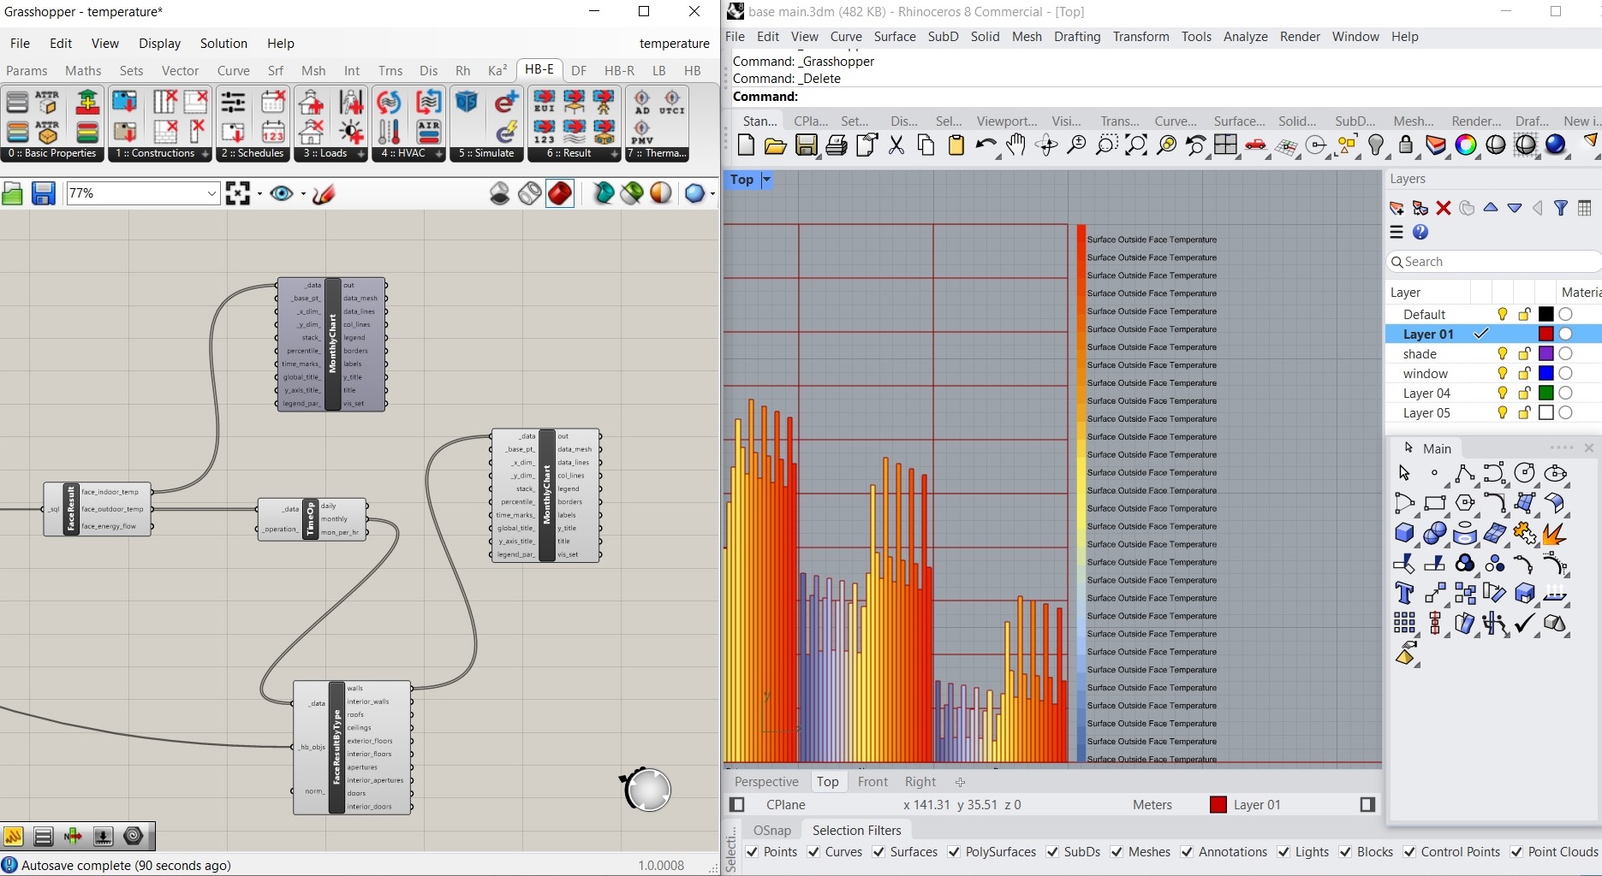This screenshot has height=876, width=1602.
Task: Click the layers filter funnel icon
Action: (x=1561, y=208)
